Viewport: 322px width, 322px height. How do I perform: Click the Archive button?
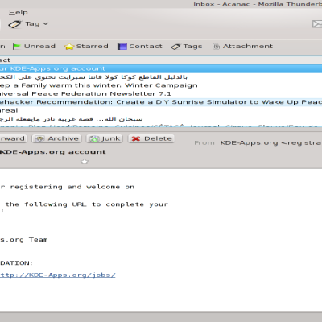(x=56, y=138)
